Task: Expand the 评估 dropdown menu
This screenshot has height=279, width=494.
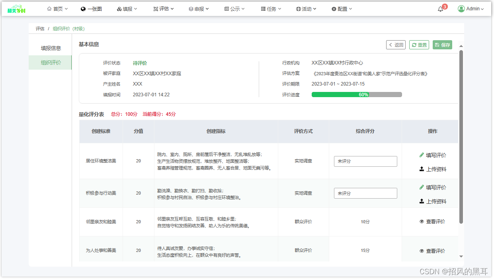Action: [x=172, y=9]
